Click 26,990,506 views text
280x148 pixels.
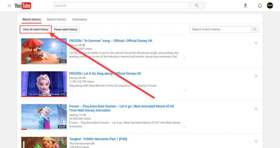[80, 119]
